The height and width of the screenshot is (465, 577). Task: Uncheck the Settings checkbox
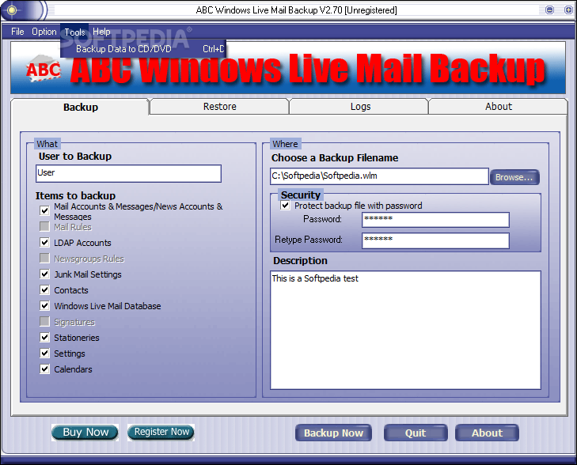[44, 353]
